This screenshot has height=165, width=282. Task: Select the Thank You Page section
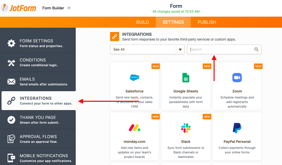38,120
